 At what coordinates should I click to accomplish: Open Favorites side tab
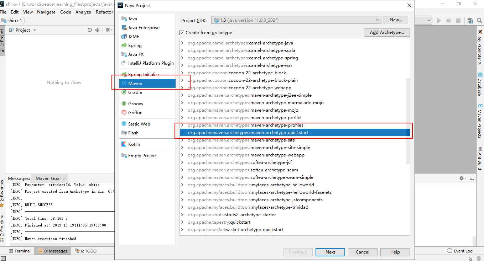click(x=2, y=194)
